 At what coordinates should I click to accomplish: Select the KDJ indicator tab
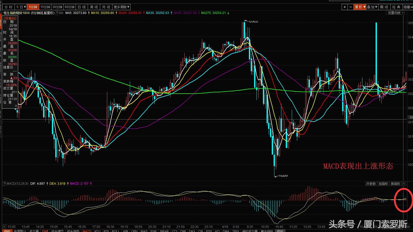(x=97, y=231)
